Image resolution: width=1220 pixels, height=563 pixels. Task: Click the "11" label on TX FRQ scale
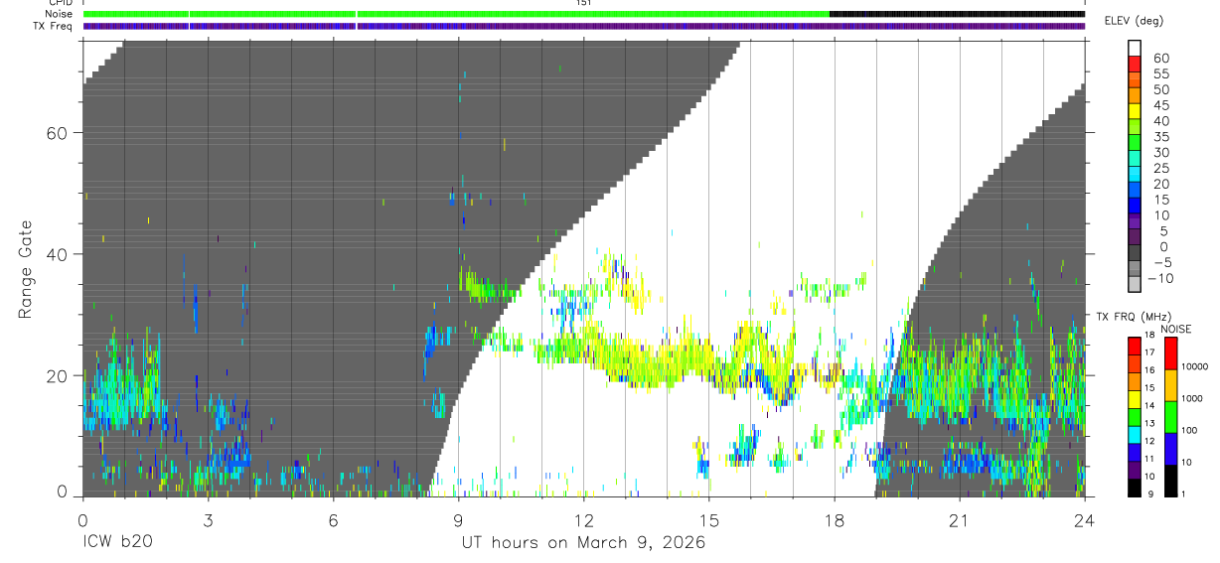1149,460
